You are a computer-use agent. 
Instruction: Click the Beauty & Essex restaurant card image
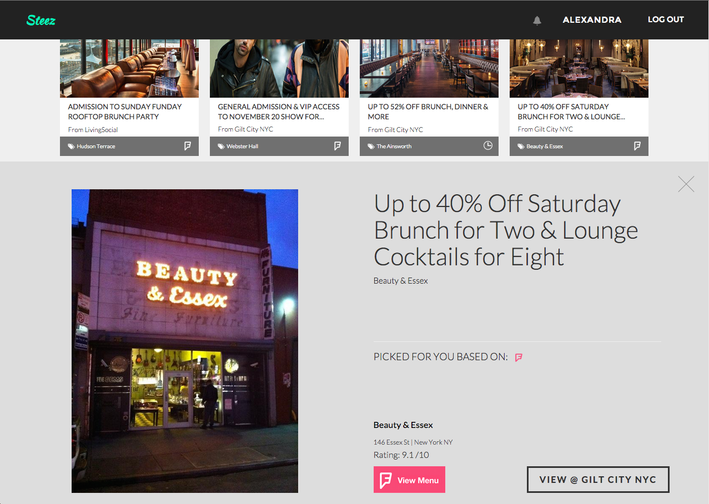click(x=579, y=68)
